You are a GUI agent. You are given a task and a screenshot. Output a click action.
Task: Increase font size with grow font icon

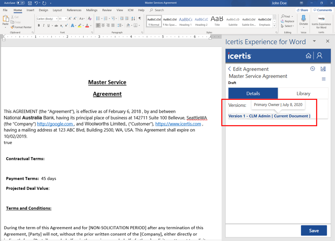pos(70,19)
